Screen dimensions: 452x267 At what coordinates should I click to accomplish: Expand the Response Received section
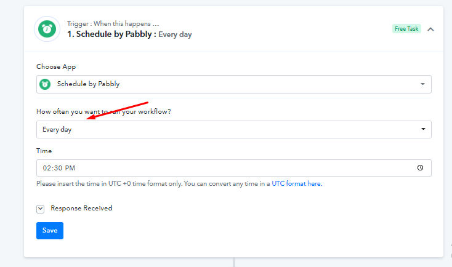click(41, 209)
